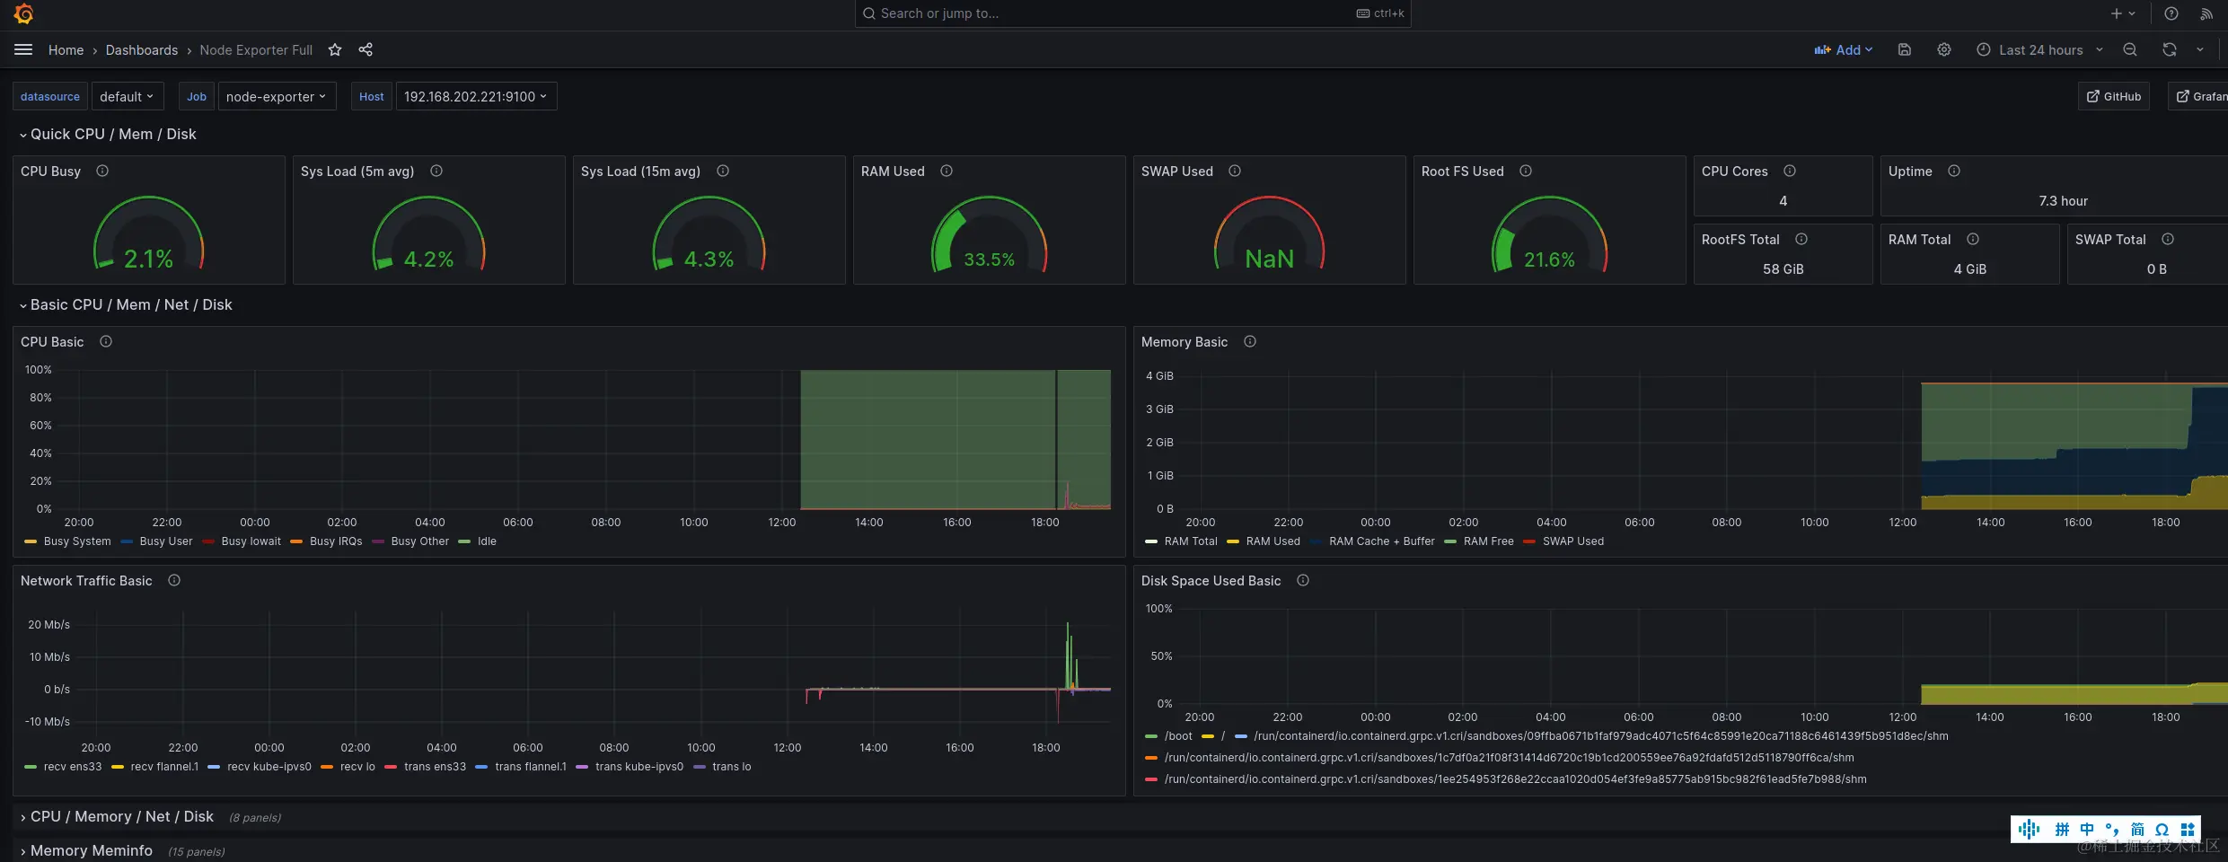Screen dimensions: 2228x862
Task: Show CPU Busy panel info icon
Action: [x=102, y=171]
